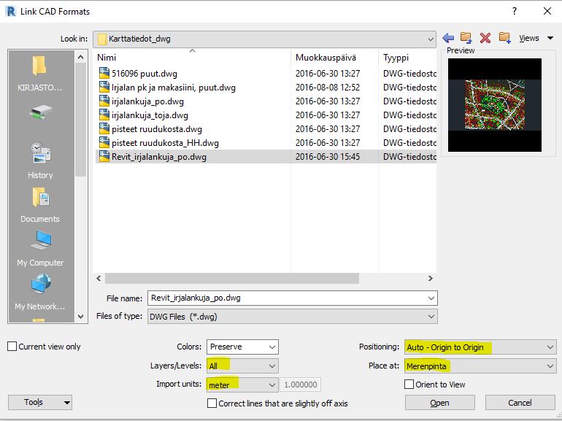562x421 pixels.
Task: Click sidebar scroll up arrow
Action: pos(80,57)
